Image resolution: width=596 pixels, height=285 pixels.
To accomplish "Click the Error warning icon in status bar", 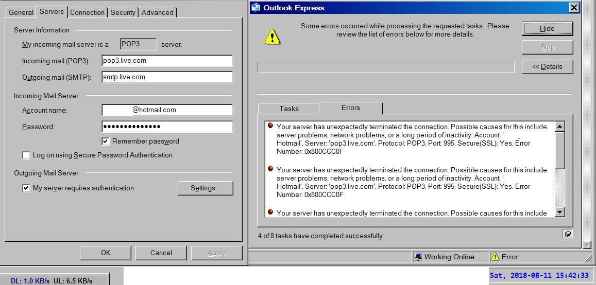I will click(x=495, y=257).
